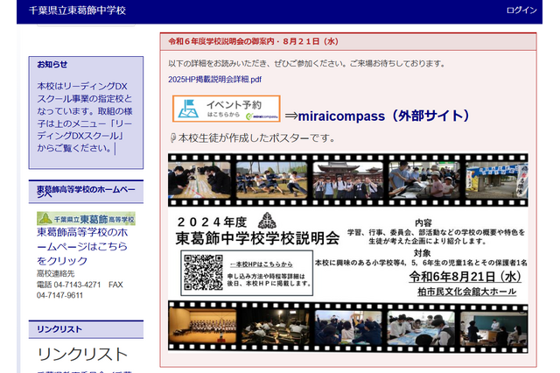This screenshot has height=373, width=560.
Task: Select the classroom blackboard photo in bottom filmstrip
Action: 493,328
